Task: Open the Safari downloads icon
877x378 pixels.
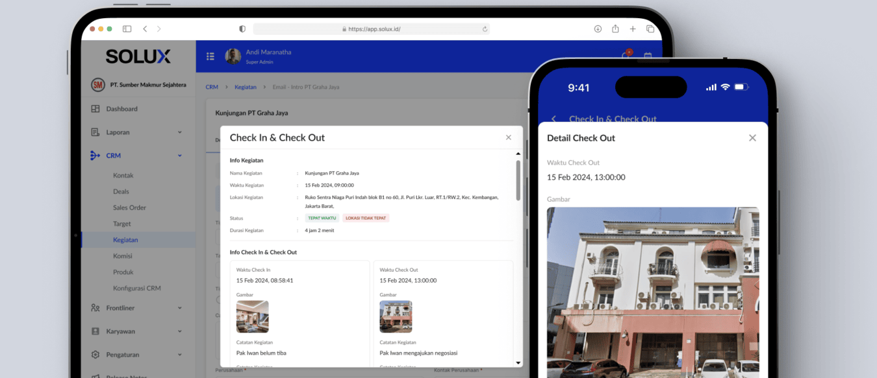Action: 598,29
